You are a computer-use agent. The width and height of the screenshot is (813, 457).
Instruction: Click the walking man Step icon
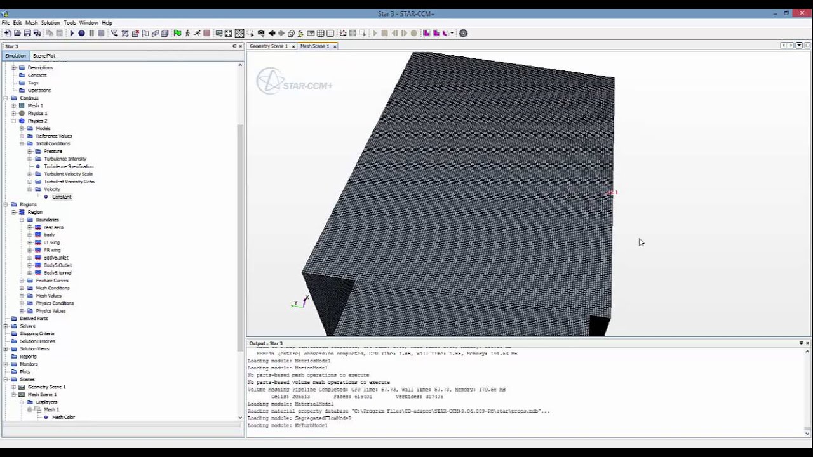(x=187, y=33)
